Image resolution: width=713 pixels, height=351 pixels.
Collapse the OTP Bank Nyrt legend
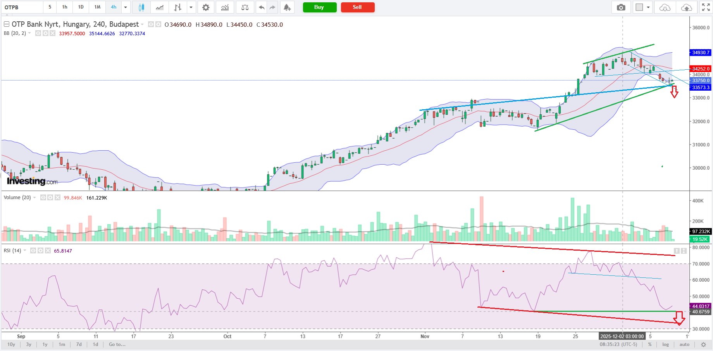(7, 24)
